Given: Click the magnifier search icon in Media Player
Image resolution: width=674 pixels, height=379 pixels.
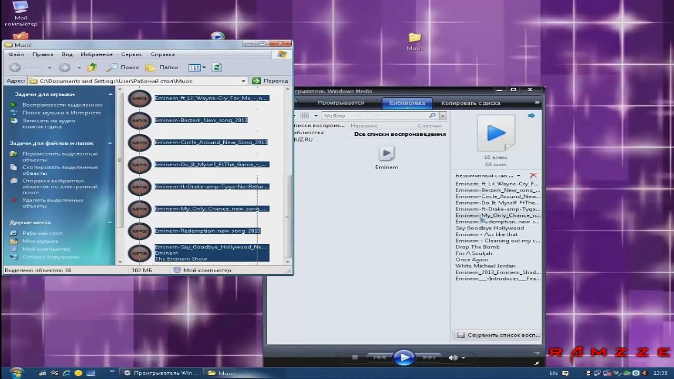Looking at the screenshot, I should [x=432, y=116].
